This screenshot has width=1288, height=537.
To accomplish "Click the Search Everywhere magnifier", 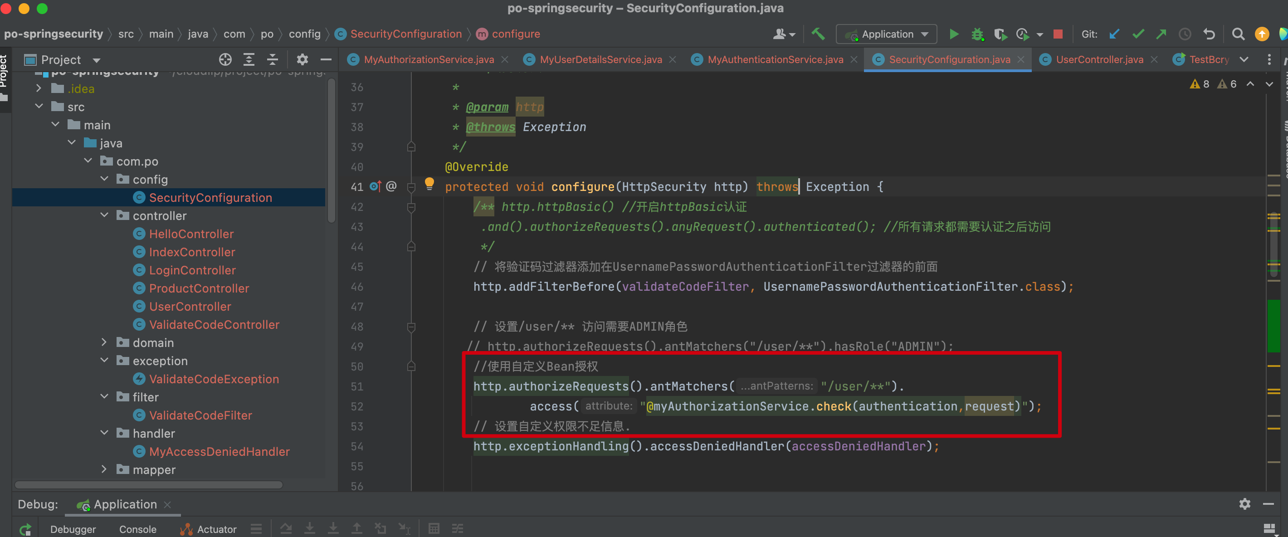I will coord(1238,34).
